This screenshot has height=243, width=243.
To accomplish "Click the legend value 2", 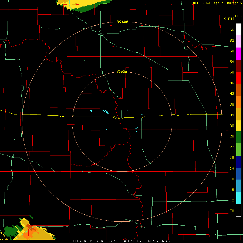I will (233, 200).
